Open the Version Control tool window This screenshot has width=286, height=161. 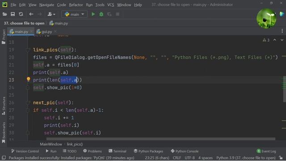25,151
